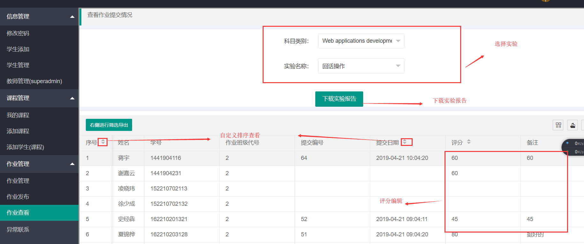Click student number 1441904116
Viewport: 584px width, 244px height.
tap(166, 158)
